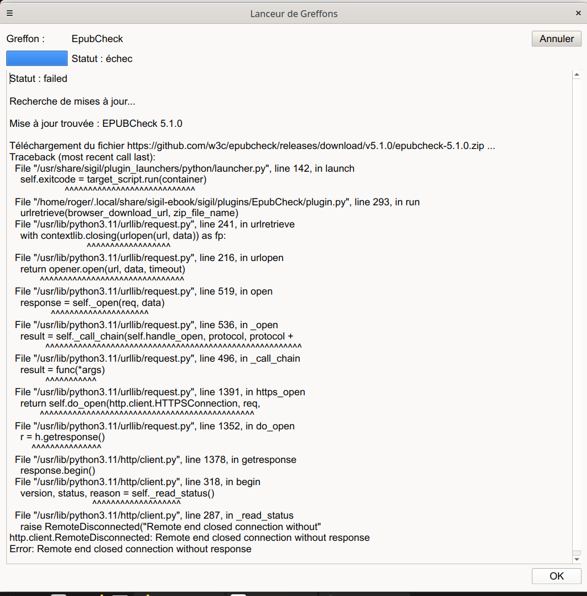Click the request.py line 241 urlretrieve entry
This screenshot has width=587, height=596.
point(155,224)
